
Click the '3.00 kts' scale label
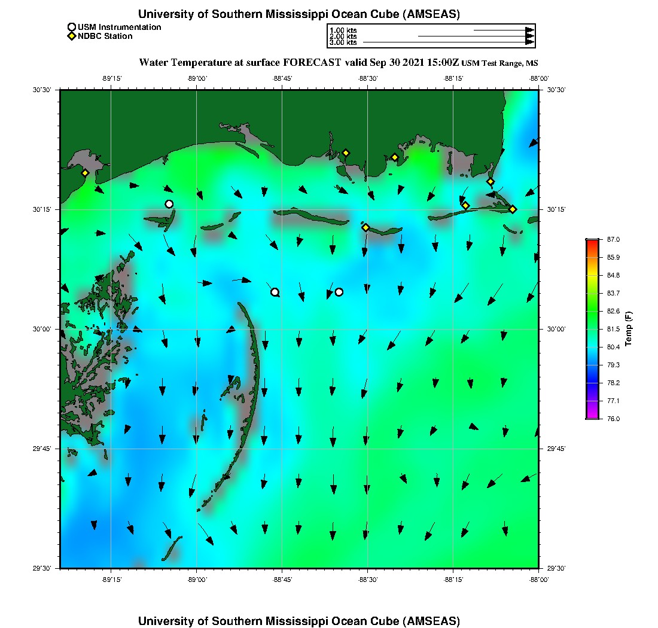(343, 42)
